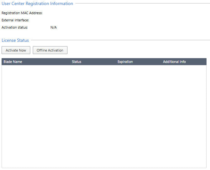Select the Registration MAC Address label
Viewport: 210px width, 170px height.
[x=22, y=13]
